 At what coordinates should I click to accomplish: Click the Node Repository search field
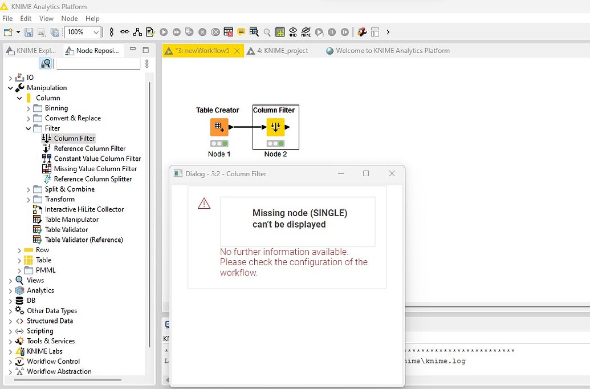coord(98,63)
